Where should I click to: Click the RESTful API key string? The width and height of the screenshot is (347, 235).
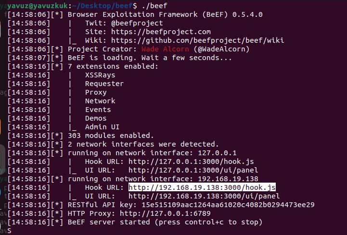(228, 205)
